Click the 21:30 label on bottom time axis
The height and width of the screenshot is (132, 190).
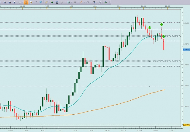click(x=155, y=130)
